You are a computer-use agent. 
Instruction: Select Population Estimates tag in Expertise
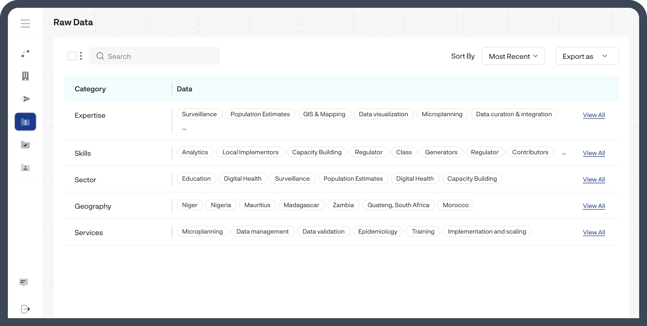[x=260, y=114]
